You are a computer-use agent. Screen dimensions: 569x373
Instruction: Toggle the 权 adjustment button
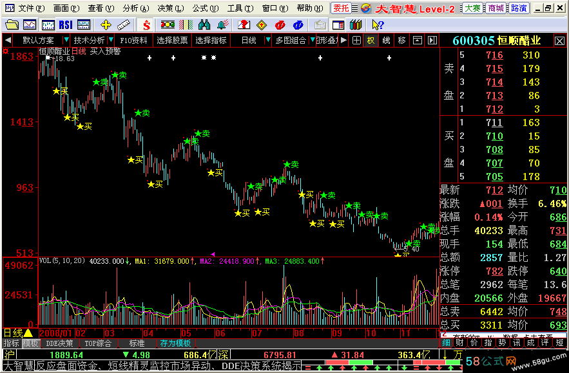371,40
